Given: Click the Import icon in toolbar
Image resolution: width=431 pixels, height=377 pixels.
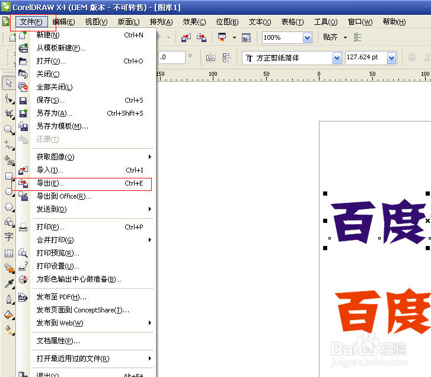Looking at the screenshot, I should tap(186, 38).
